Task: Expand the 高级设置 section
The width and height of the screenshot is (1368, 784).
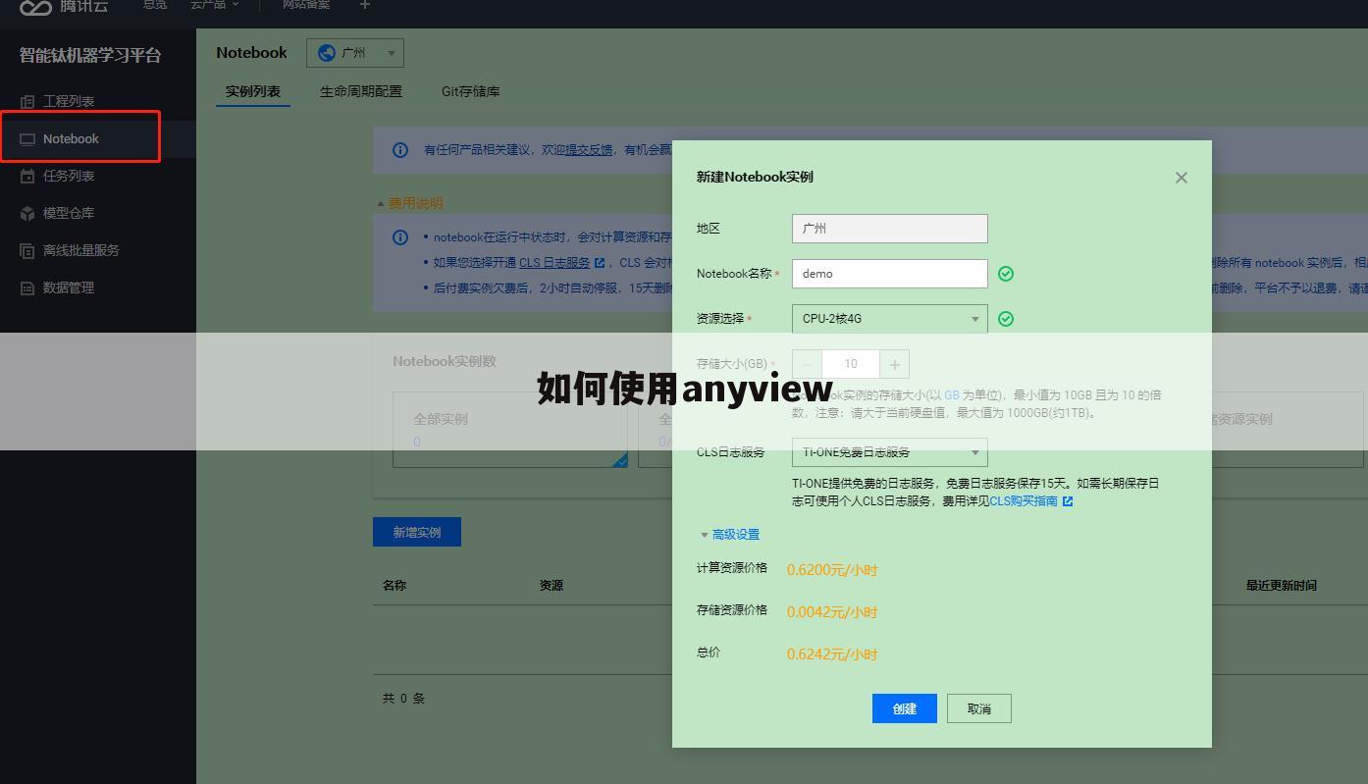Action: [730, 535]
